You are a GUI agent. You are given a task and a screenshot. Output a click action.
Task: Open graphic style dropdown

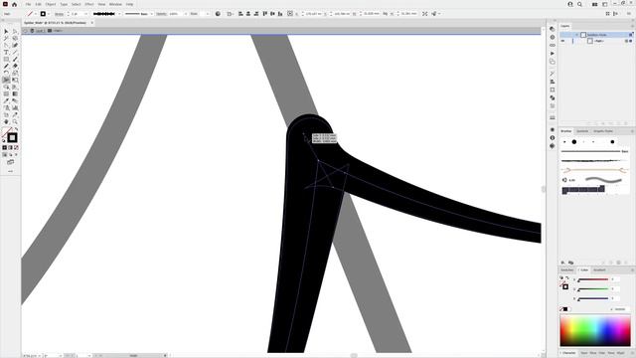[x=208, y=14]
